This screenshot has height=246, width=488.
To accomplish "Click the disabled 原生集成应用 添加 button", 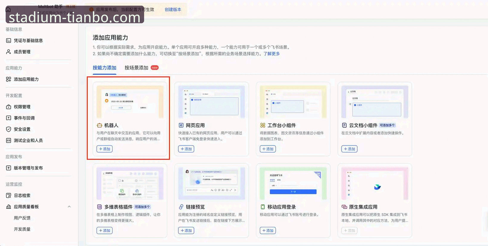I will pos(349,231).
